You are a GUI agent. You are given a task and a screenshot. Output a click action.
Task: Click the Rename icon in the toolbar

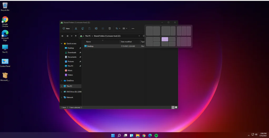pyautogui.click(x=96, y=28)
